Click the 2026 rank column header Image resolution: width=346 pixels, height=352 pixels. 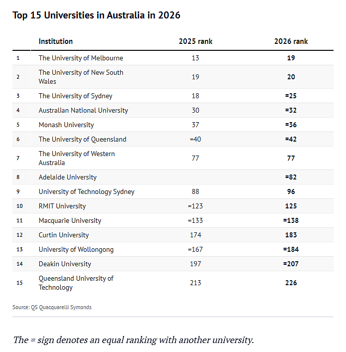[291, 41]
